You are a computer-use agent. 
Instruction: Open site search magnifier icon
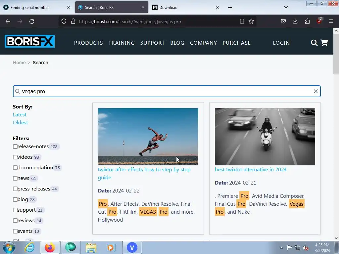314,43
